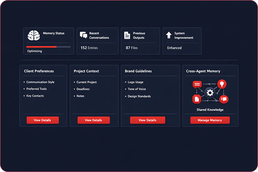The height and width of the screenshot is (172, 258).
Task: Click the System Improvement up arrow icon
Action: coord(169,35)
